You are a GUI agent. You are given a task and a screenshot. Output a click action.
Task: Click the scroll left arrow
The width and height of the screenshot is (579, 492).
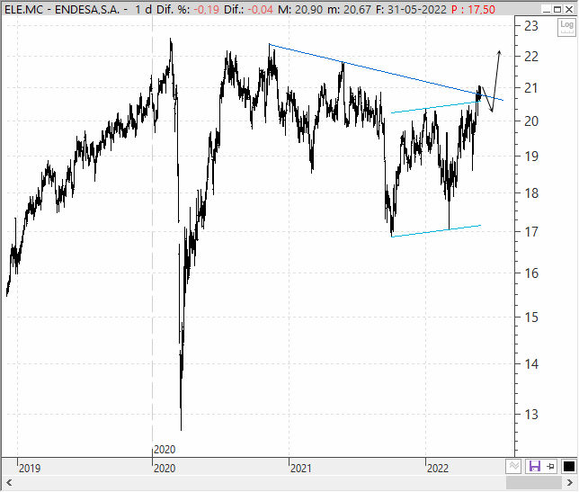click(x=9, y=483)
